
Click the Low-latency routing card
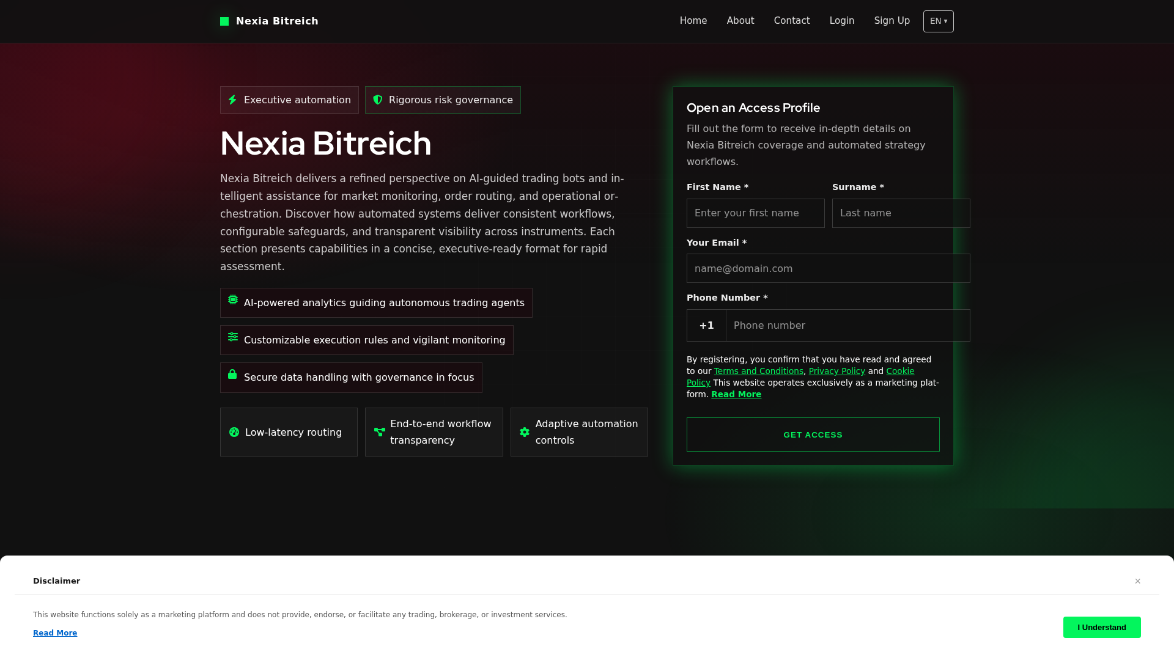point(289,432)
